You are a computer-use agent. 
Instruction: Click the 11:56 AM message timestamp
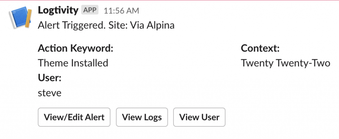coord(121,11)
